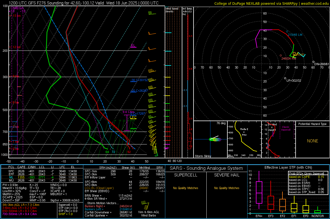Click the "maxT = 106F" value

[x=38, y=194]
